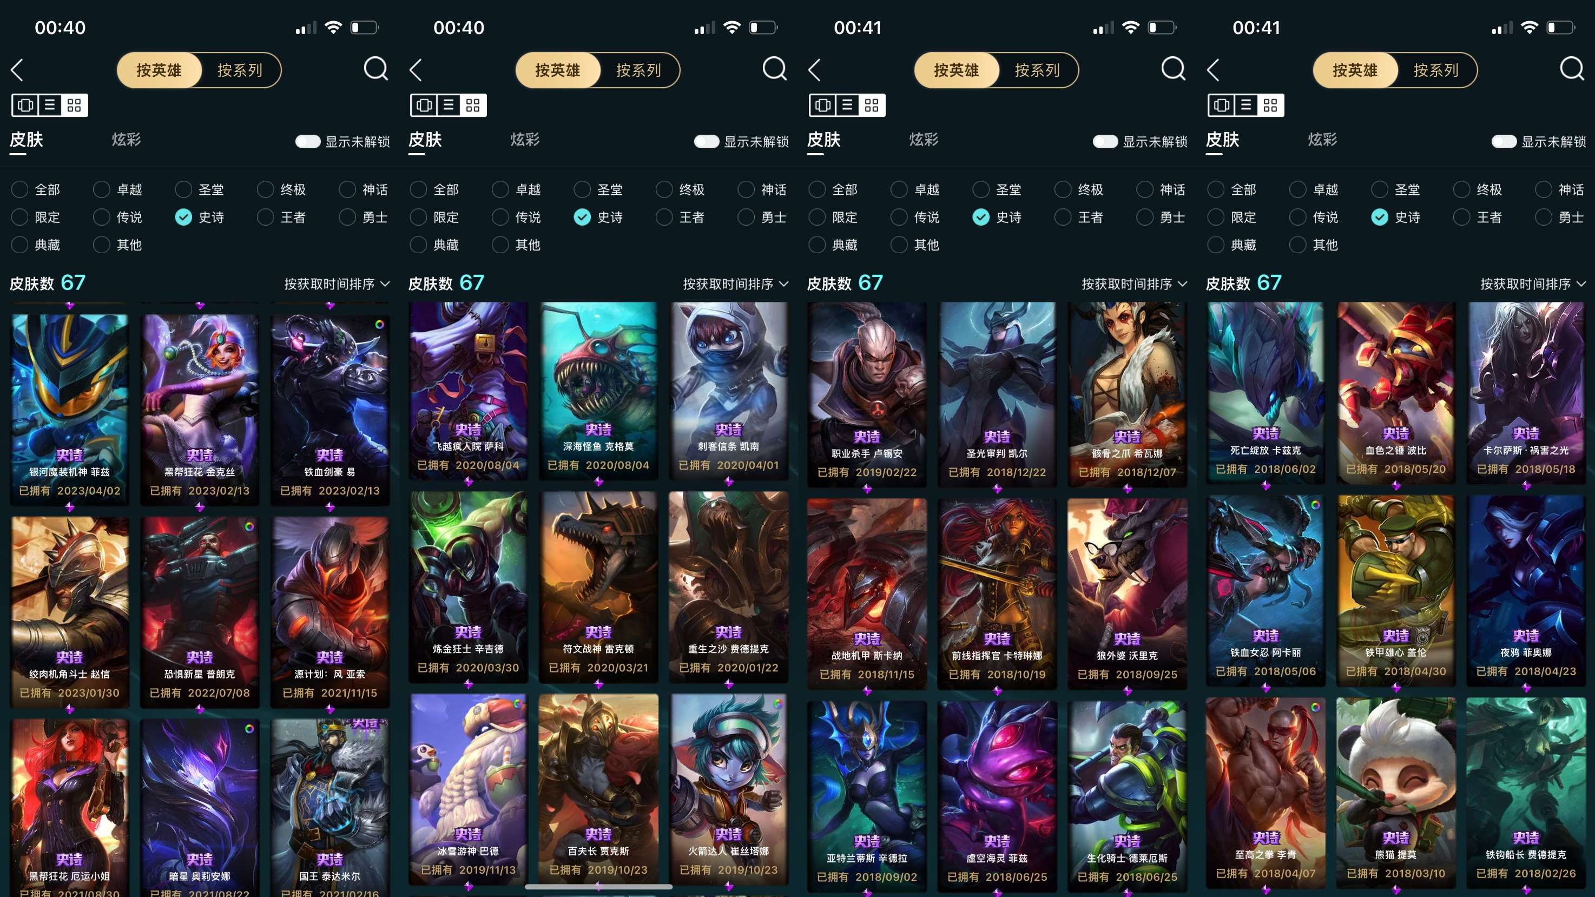Open 按获取时间排序 dropdown in the fourth phone screen

(1533, 284)
